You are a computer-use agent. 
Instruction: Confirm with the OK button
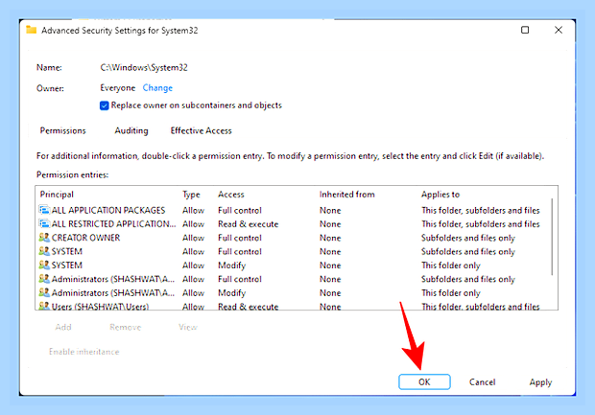[x=424, y=382]
